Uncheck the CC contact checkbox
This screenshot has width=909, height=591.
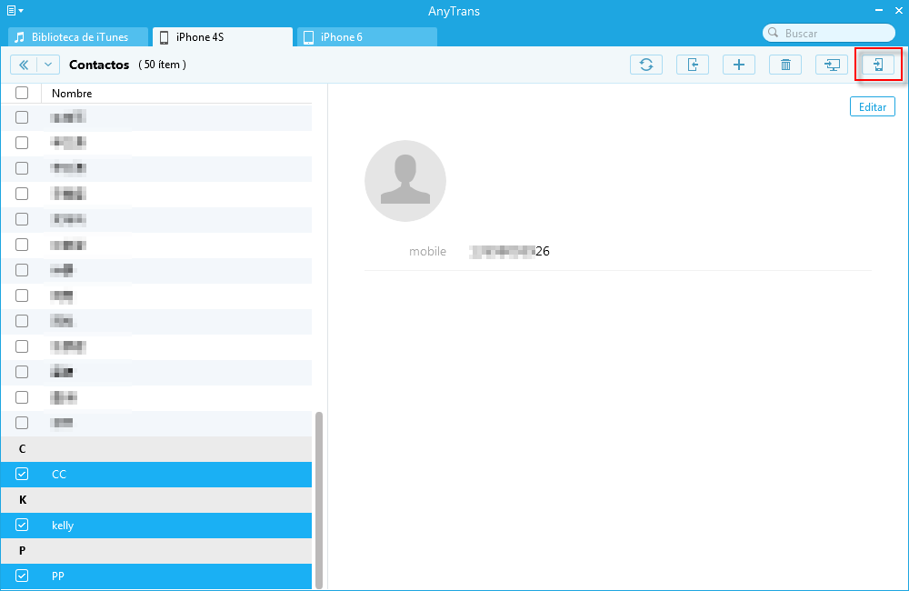point(22,475)
